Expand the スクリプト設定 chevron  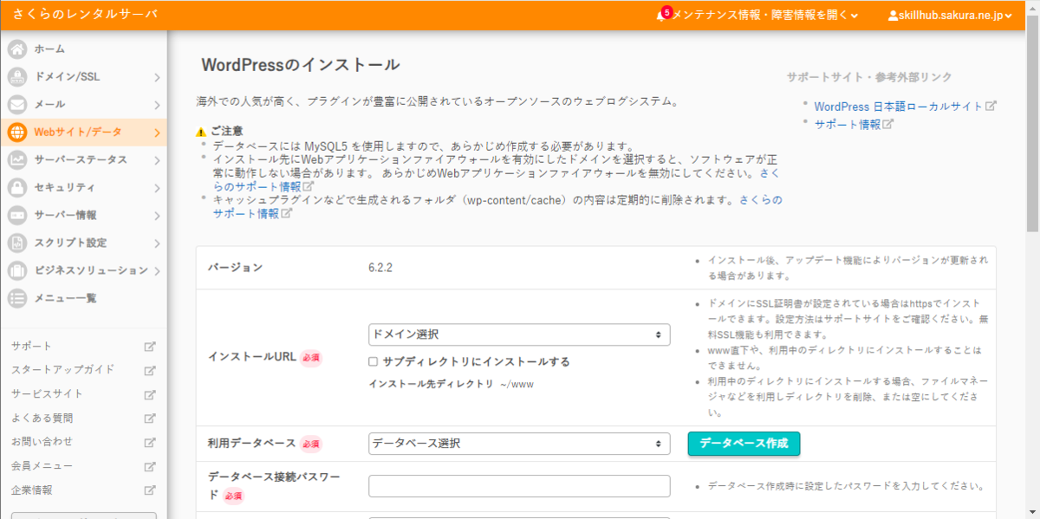click(x=157, y=243)
